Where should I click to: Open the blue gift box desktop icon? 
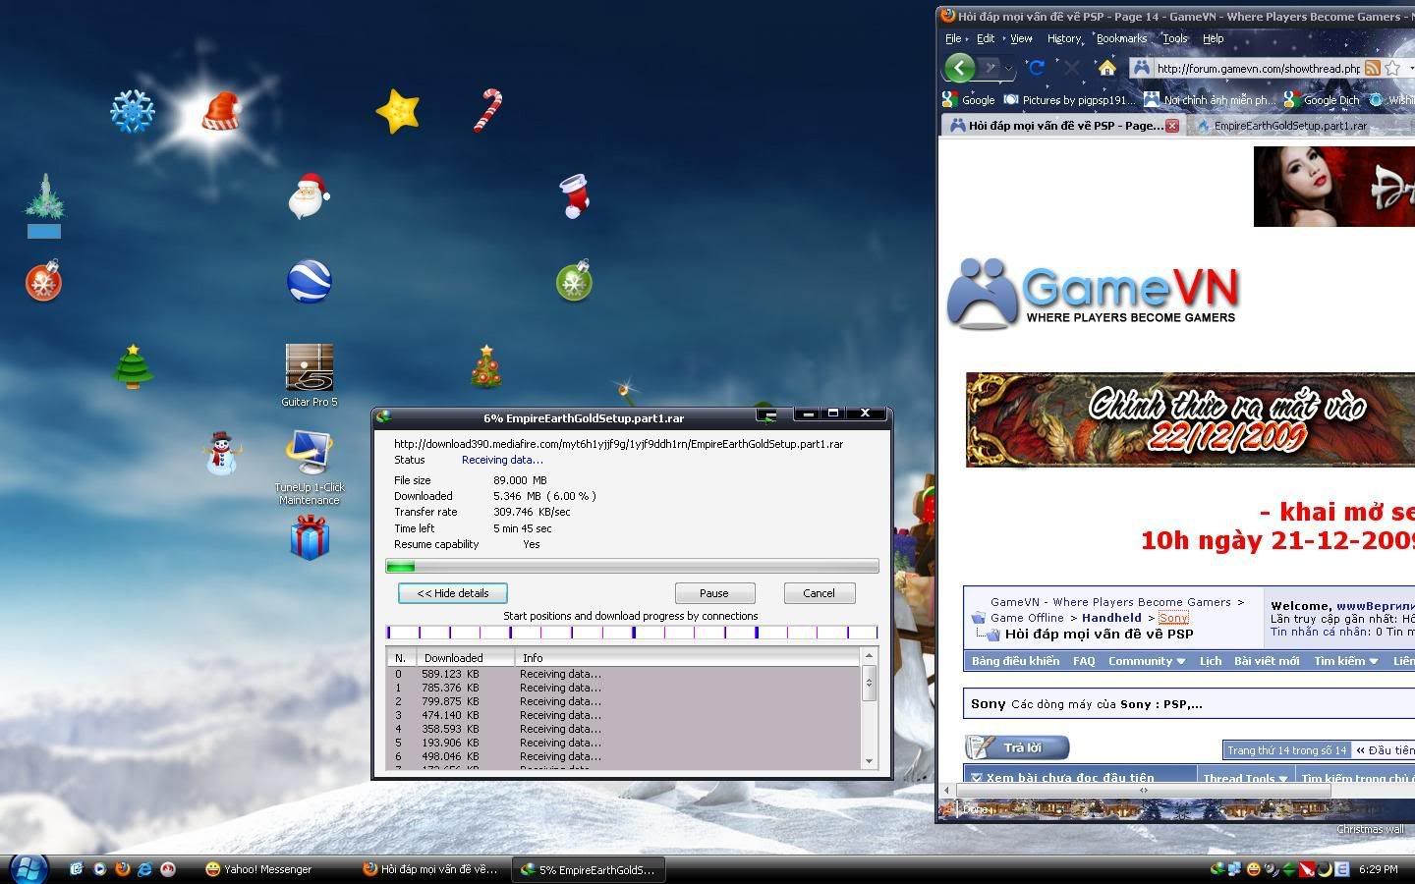tap(310, 539)
